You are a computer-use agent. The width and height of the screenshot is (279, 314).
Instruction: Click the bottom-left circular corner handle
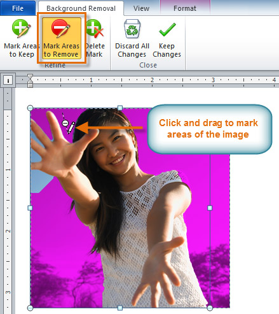point(31,308)
